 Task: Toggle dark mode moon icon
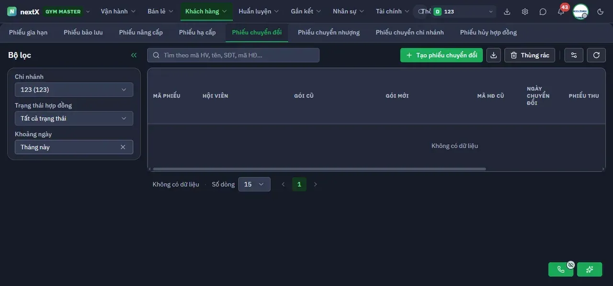(601, 11)
